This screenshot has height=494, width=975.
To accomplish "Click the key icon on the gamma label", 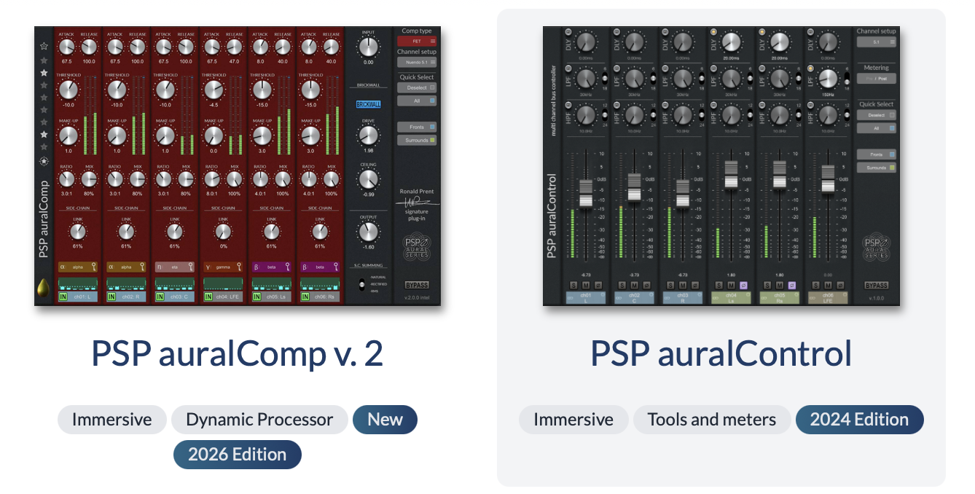I will (x=240, y=267).
